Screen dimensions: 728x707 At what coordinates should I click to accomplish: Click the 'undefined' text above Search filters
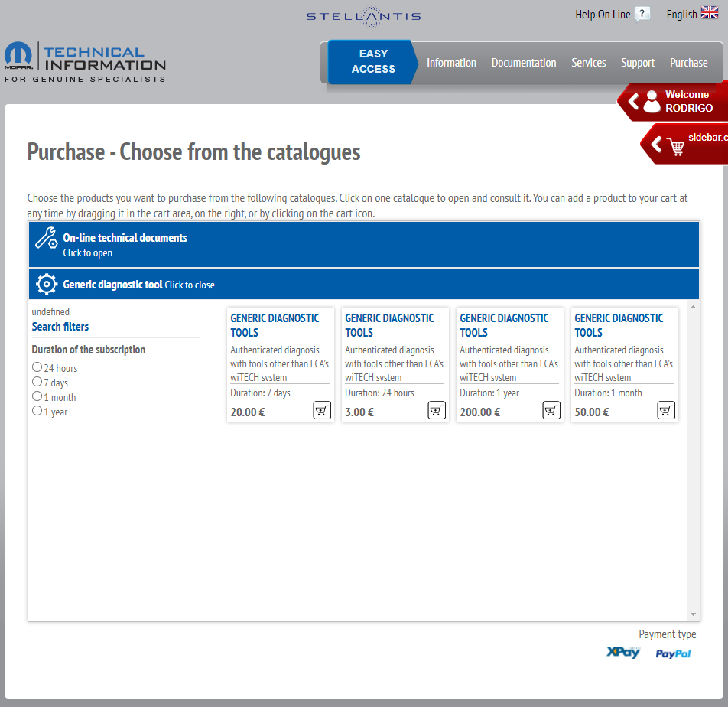coord(50,311)
